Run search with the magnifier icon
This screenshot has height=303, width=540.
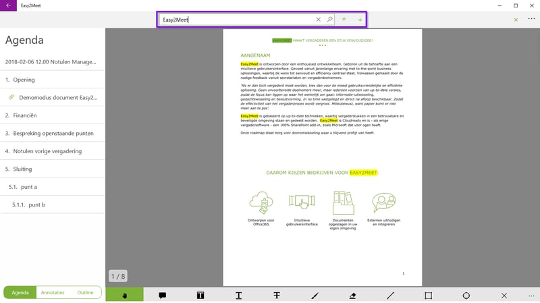(x=329, y=20)
